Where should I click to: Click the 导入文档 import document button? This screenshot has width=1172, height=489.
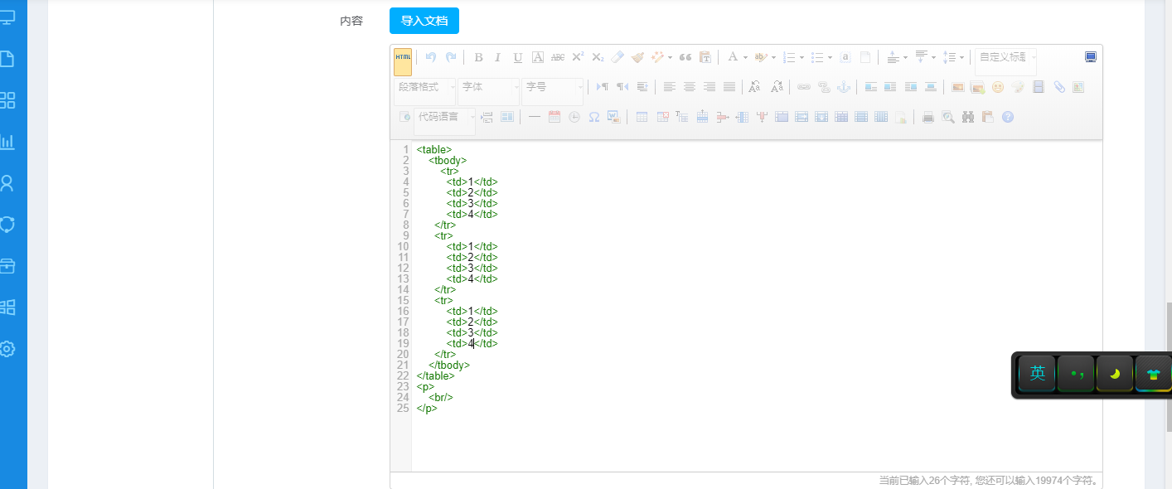(424, 21)
